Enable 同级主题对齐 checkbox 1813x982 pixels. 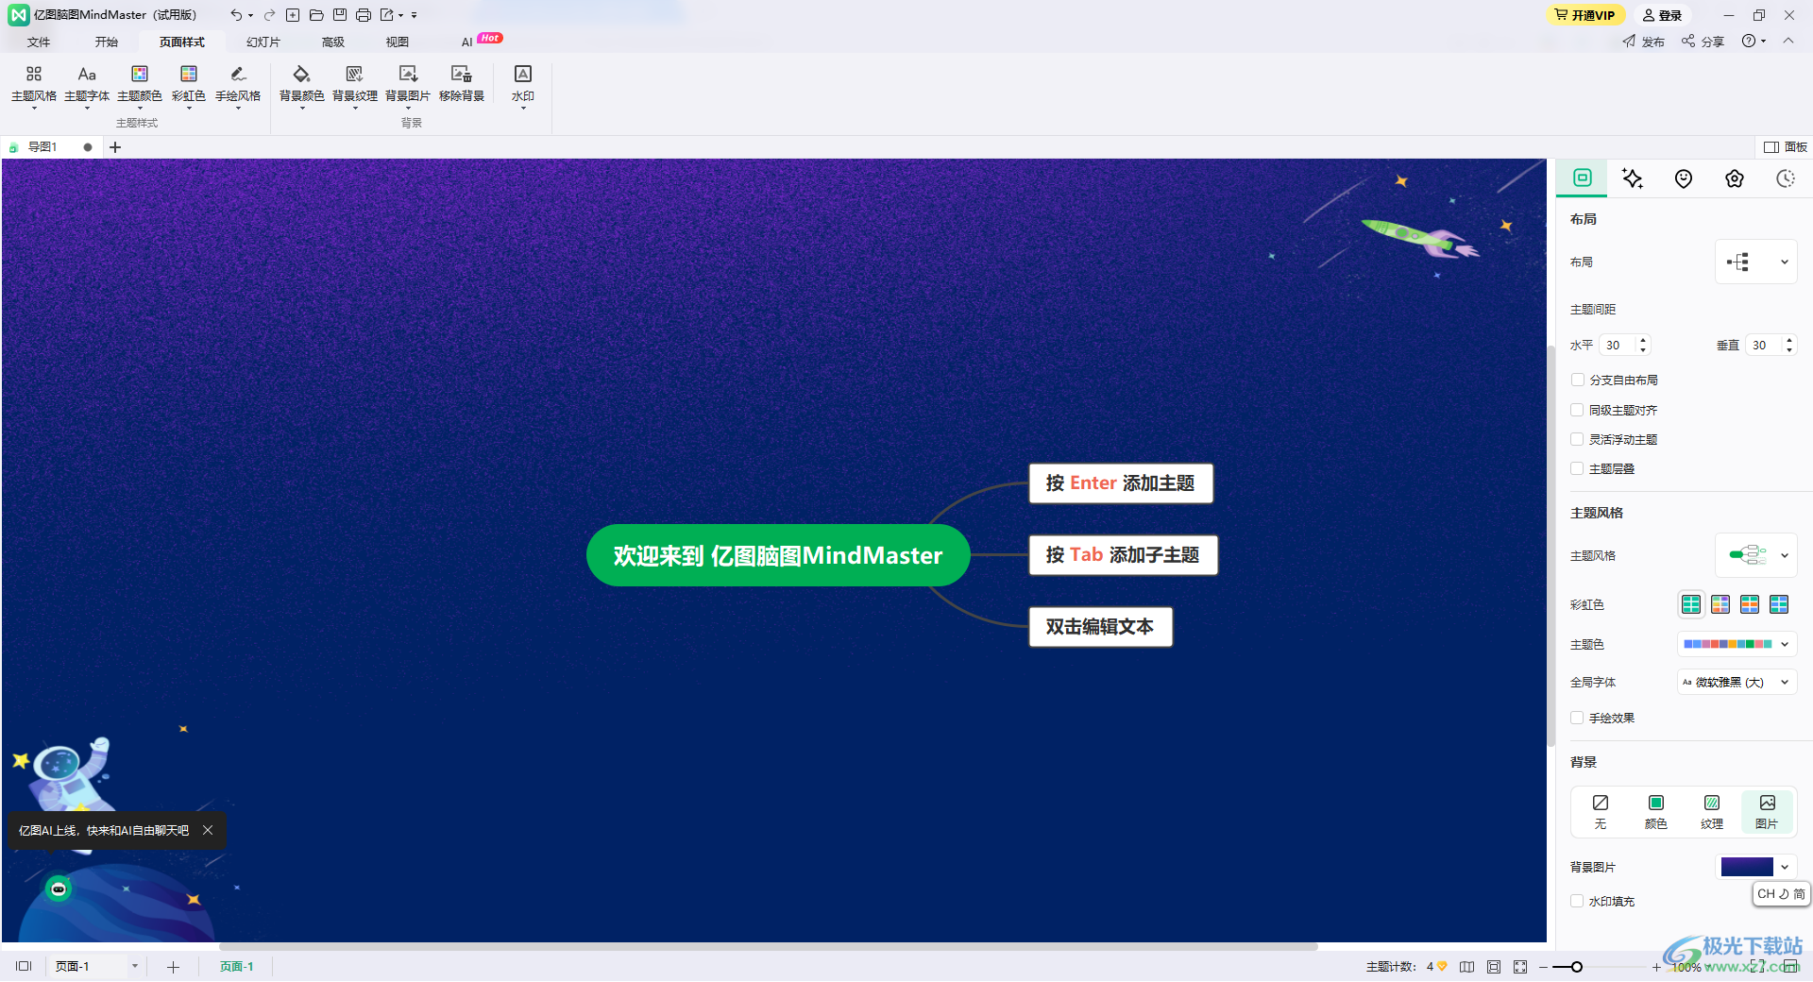coord(1577,410)
